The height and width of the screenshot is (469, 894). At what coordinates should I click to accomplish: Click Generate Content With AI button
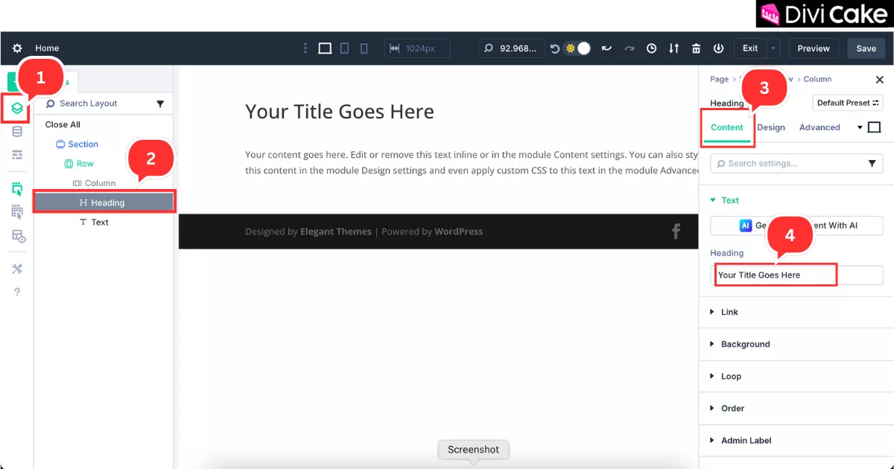796,225
